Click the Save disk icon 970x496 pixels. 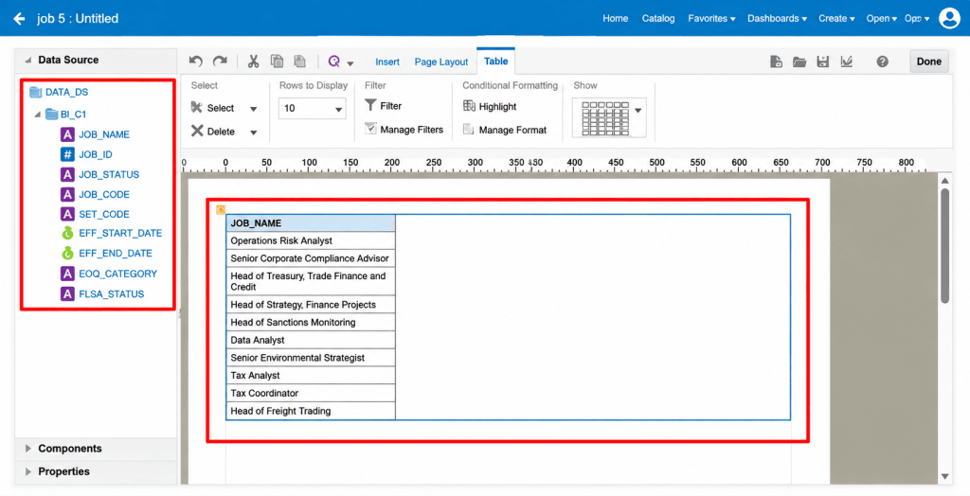pos(823,62)
